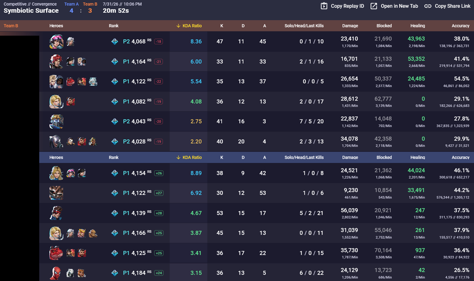Copy the share link
The width and height of the screenshot is (474, 281).
pyautogui.click(x=447, y=6)
